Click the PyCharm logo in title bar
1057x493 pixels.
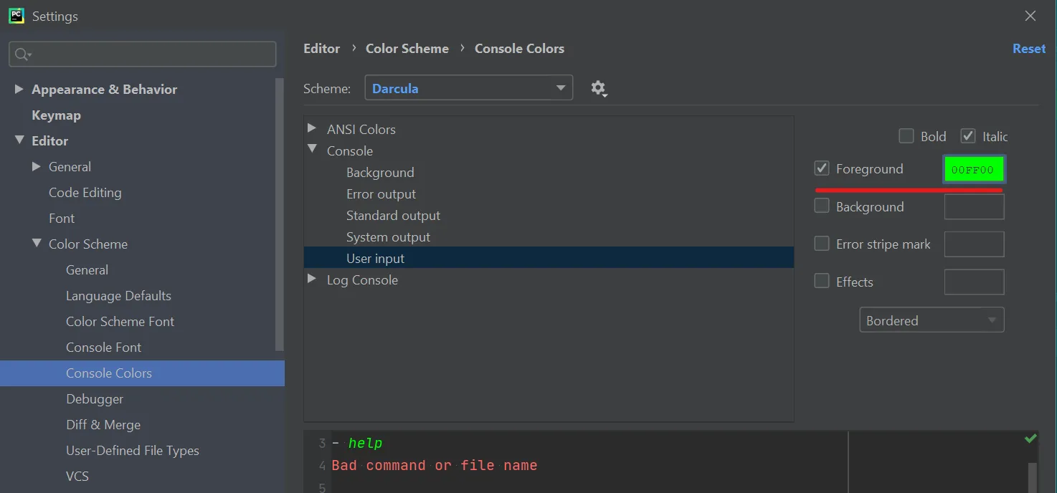click(x=16, y=16)
